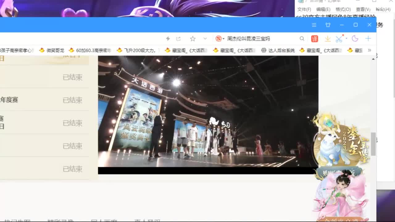Click the chicken icon before 微笑哥龙 bookmark
Viewport: 395px width, 222px height.
pos(42,50)
